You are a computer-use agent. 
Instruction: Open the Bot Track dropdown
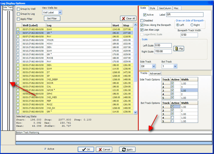click(175, 66)
